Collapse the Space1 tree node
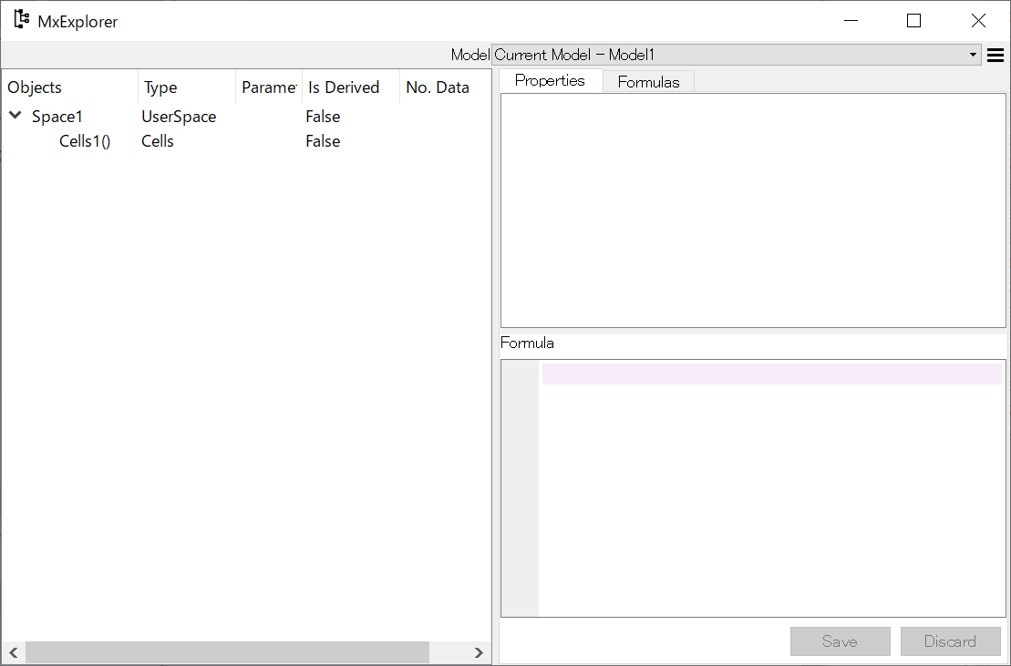 tap(15, 116)
